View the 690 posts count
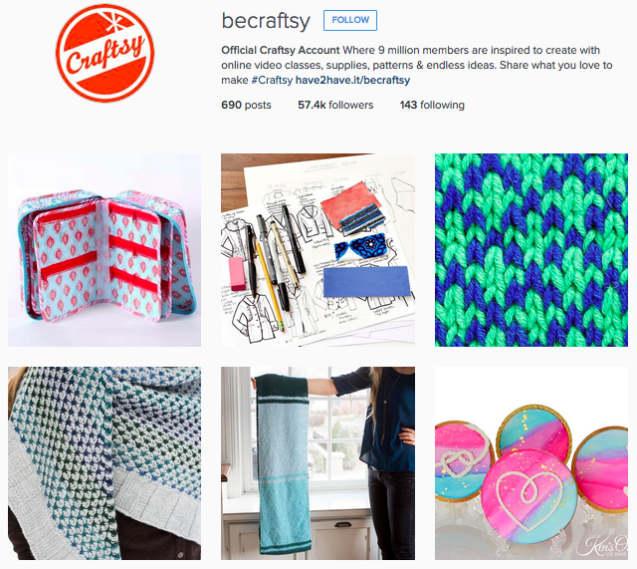637x569 pixels. pyautogui.click(x=246, y=105)
